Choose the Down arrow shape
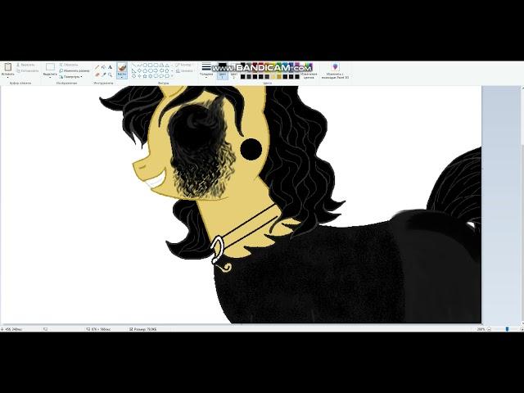524x393 pixels. 134,76
